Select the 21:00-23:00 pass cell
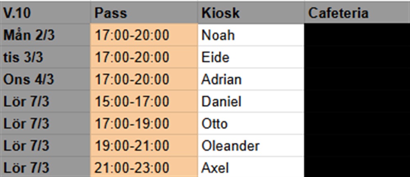This screenshot has width=410, height=177. click(143, 167)
